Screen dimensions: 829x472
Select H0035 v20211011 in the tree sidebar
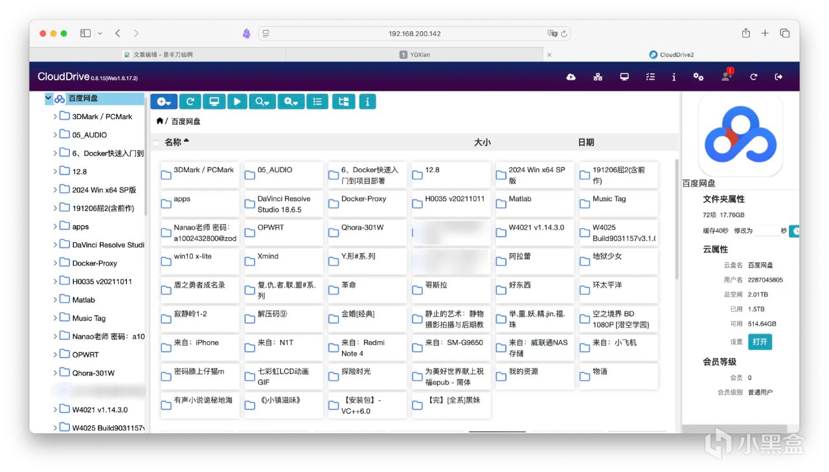[x=102, y=282]
